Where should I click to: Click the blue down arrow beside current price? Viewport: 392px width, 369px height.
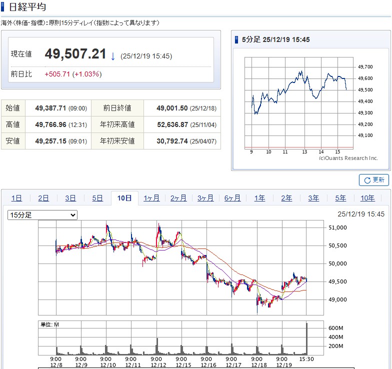(x=113, y=56)
